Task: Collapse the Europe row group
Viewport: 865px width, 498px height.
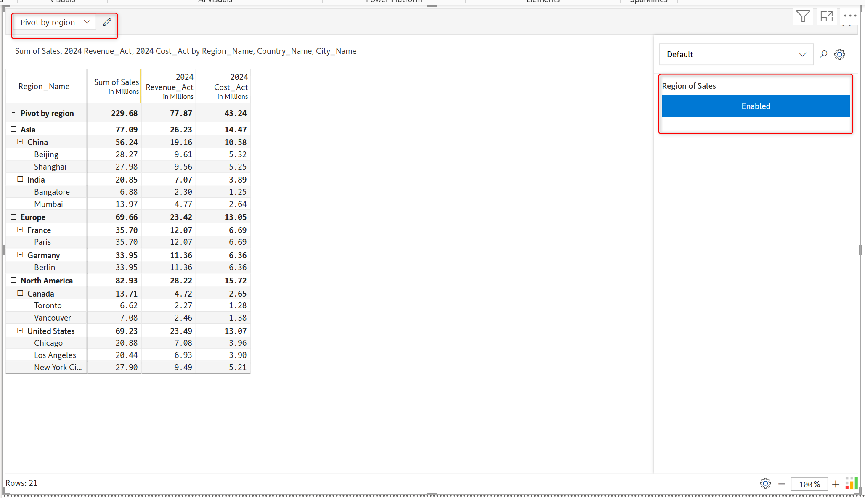Action: click(x=13, y=217)
